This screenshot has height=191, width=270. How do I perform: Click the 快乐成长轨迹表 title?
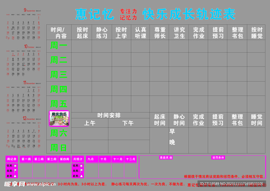(x=189, y=14)
